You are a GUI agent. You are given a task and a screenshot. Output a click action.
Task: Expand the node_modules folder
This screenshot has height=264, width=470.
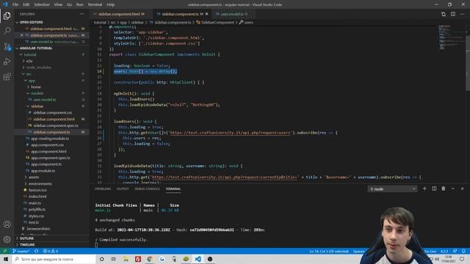pos(38,67)
